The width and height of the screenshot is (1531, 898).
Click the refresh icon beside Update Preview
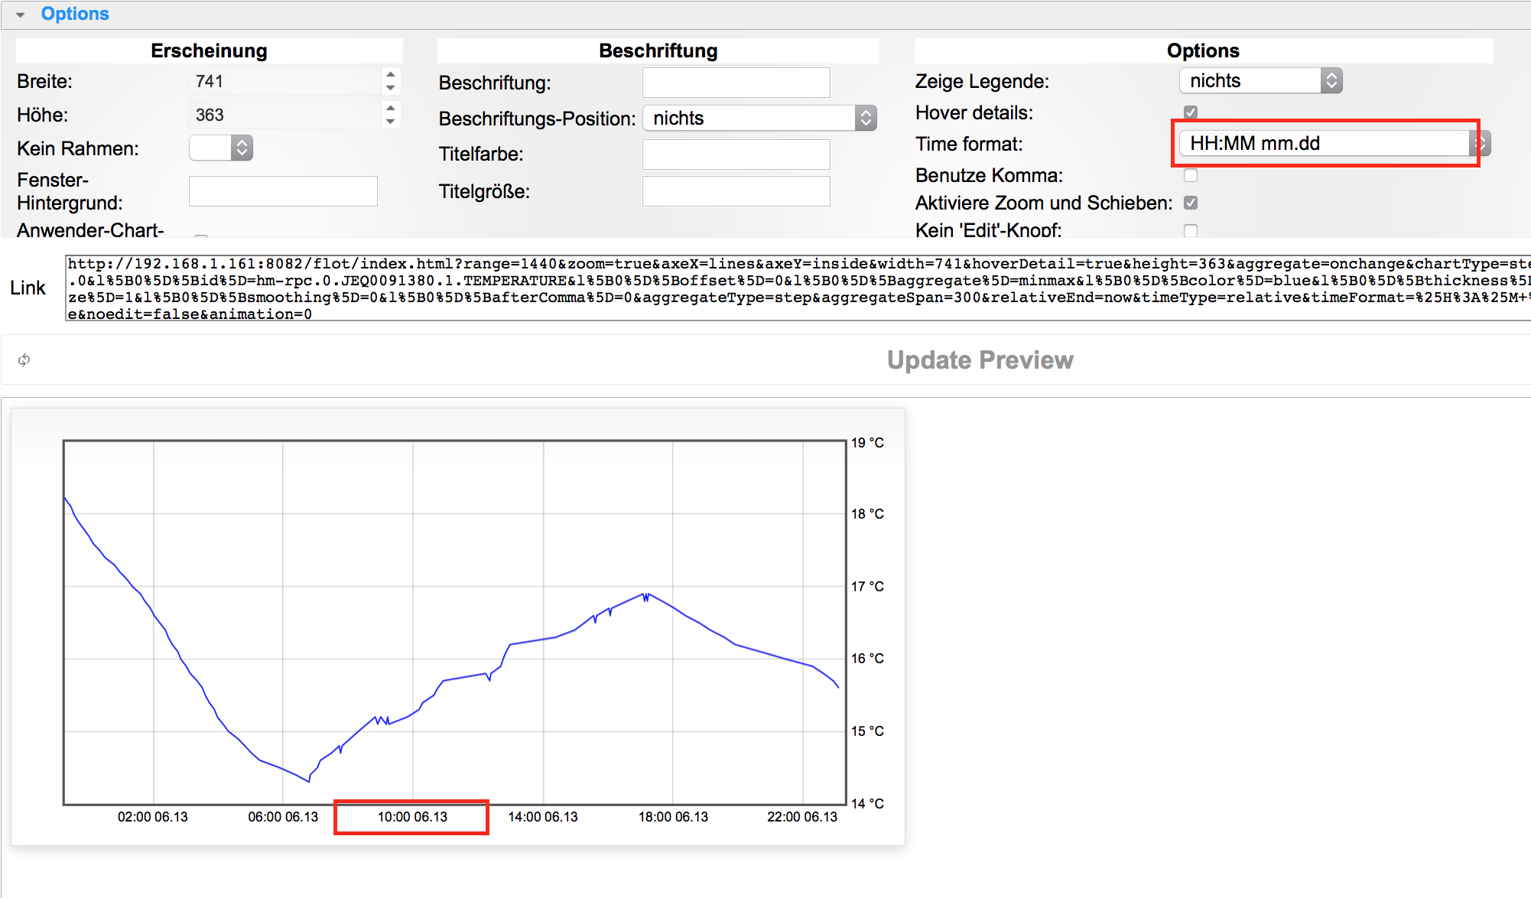click(x=24, y=360)
